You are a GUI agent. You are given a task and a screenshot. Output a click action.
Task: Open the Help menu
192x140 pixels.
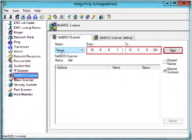(x=37, y=11)
